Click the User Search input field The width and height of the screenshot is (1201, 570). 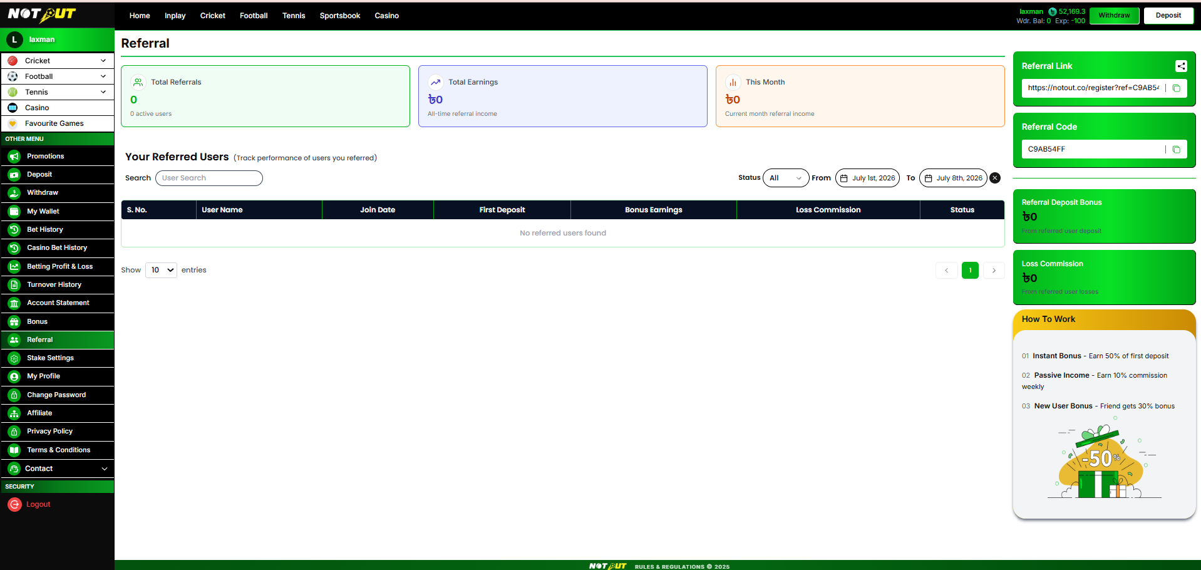pos(209,178)
